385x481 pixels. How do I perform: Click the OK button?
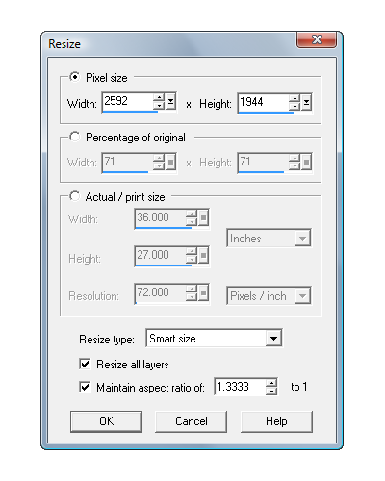tap(106, 421)
